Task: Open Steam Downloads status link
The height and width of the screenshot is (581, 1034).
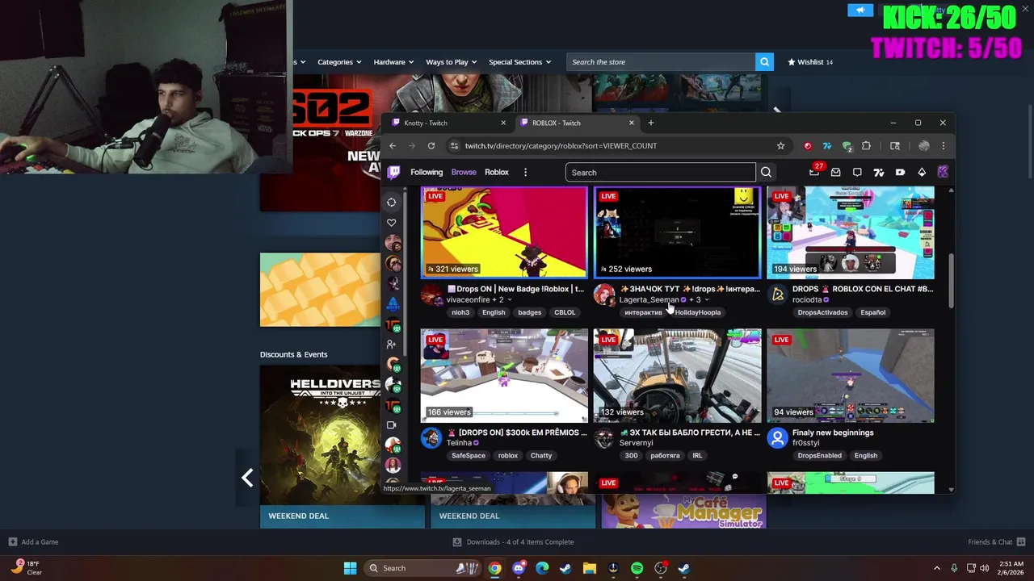Action: click(514, 542)
